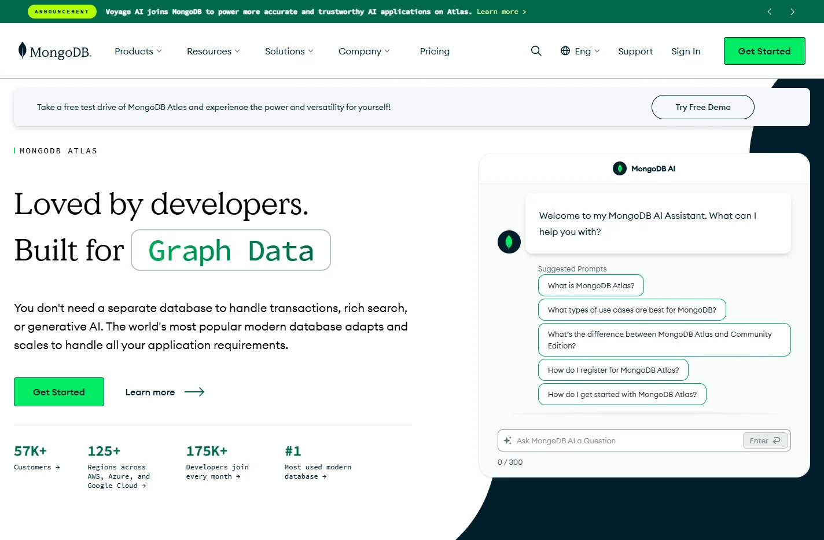
Task: Click the MongoDB logo in header
Action: [55, 51]
